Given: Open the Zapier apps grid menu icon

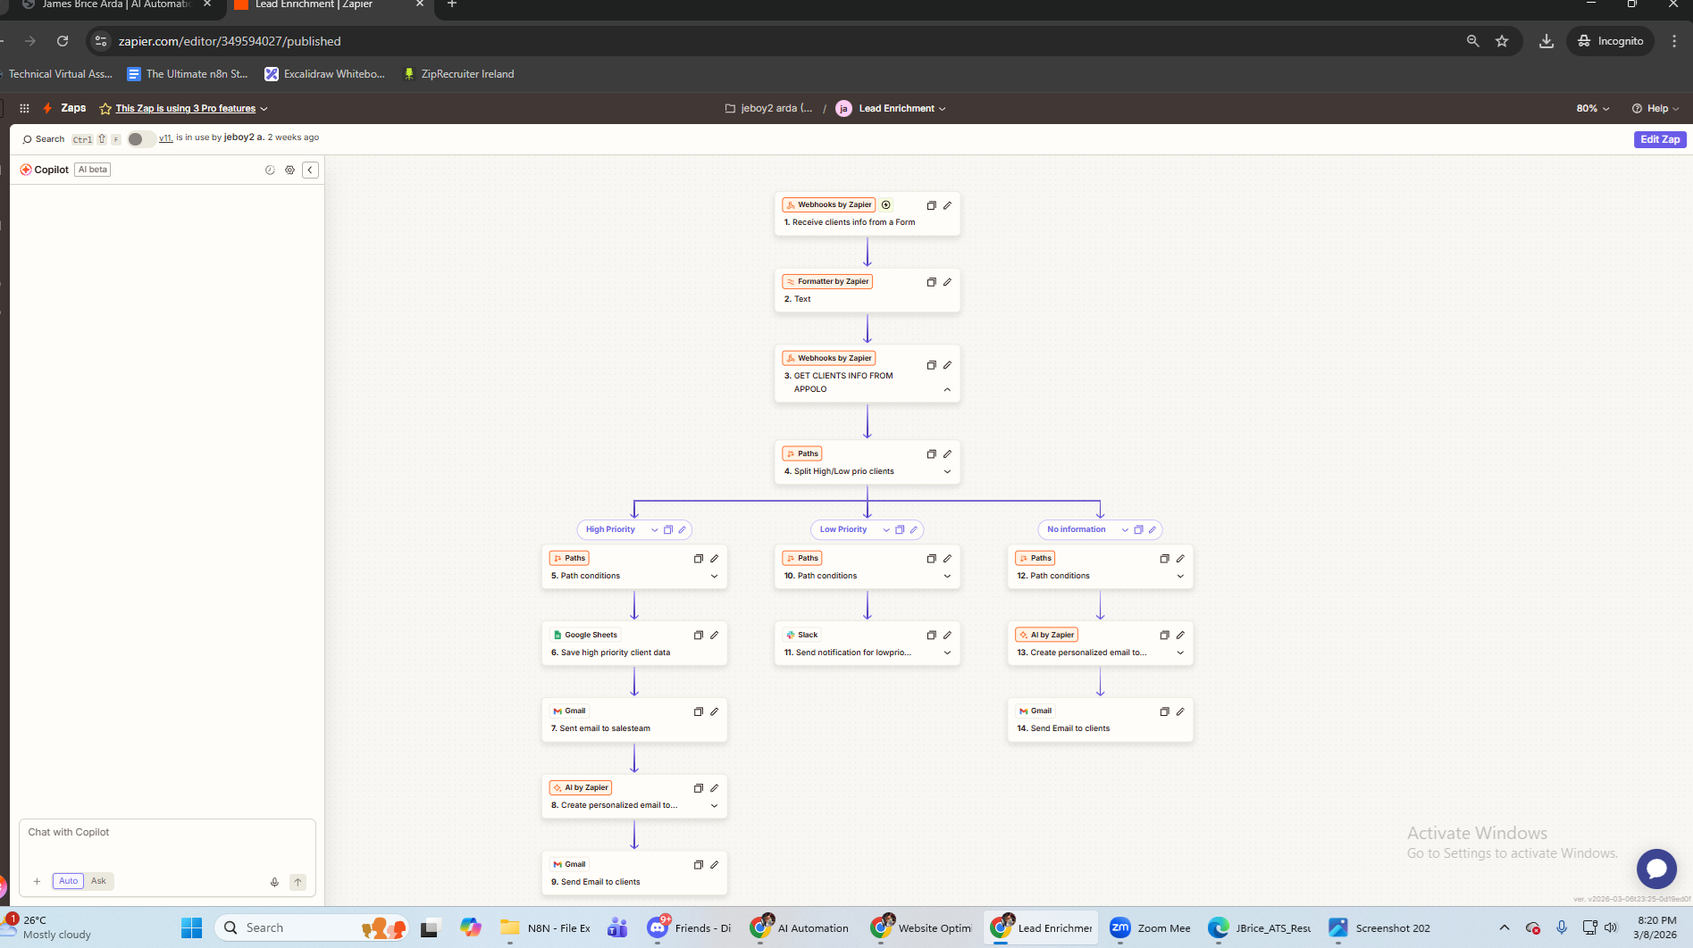Looking at the screenshot, I should click(24, 108).
